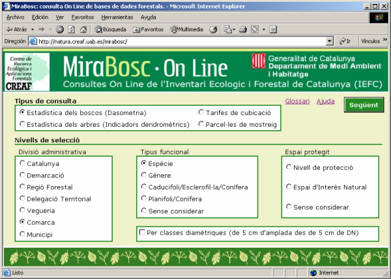
Task: Click the Generalitat de Catalunya emblem
Action: [x=259, y=60]
